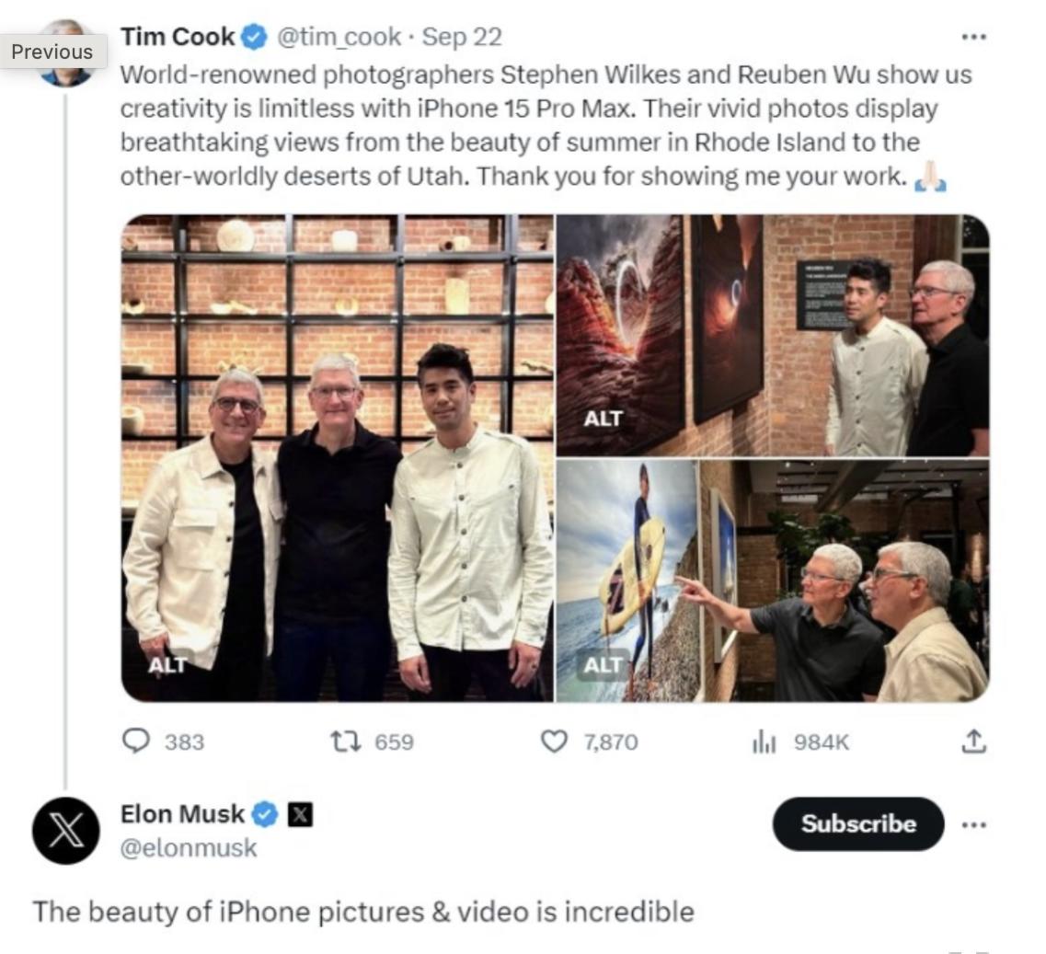
Task: Click the retweet icon showing 659
Action: click(346, 741)
